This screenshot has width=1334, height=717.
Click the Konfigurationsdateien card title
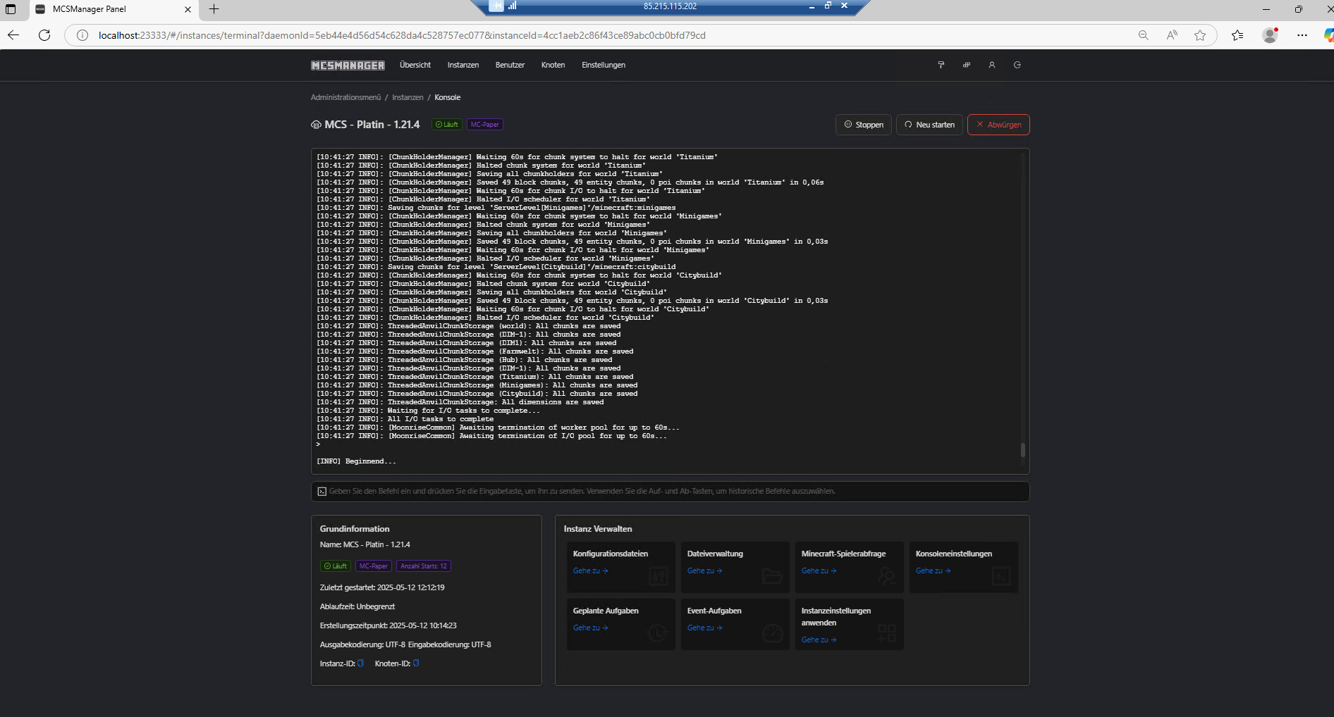pos(611,554)
